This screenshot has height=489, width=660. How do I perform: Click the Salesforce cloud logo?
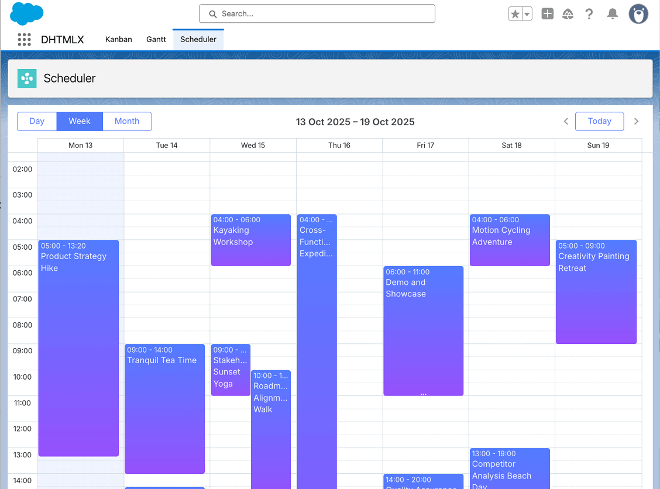pos(27,13)
